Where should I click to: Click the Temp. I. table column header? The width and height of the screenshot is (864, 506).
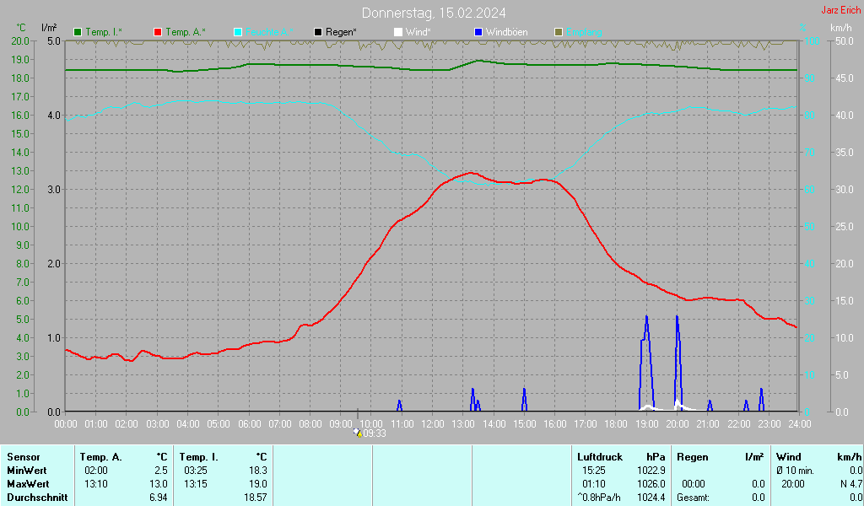(x=199, y=456)
